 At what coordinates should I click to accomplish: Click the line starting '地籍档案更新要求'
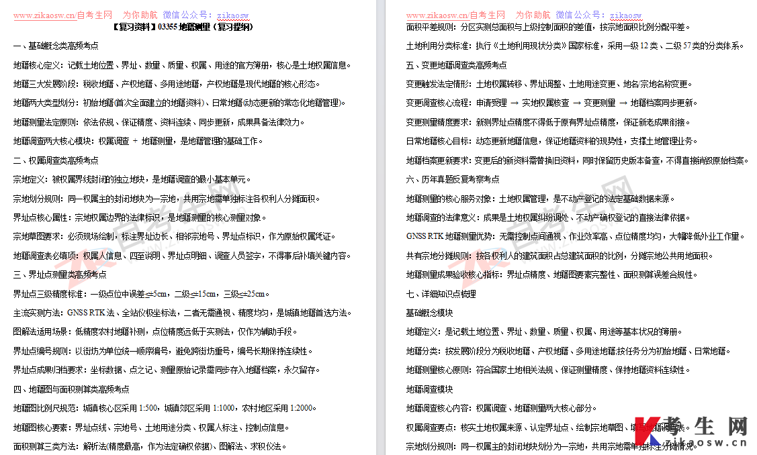click(578, 160)
